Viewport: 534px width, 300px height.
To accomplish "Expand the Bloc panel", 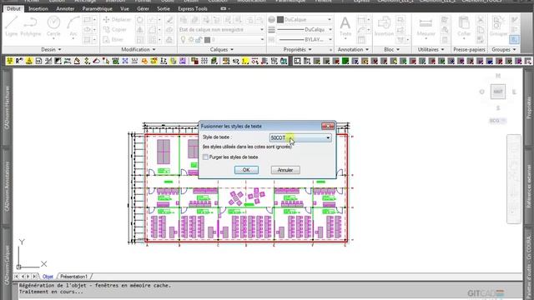I will pyautogui.click(x=391, y=50).
